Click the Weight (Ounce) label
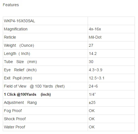Screen dimensions: 138x134 (19, 45)
